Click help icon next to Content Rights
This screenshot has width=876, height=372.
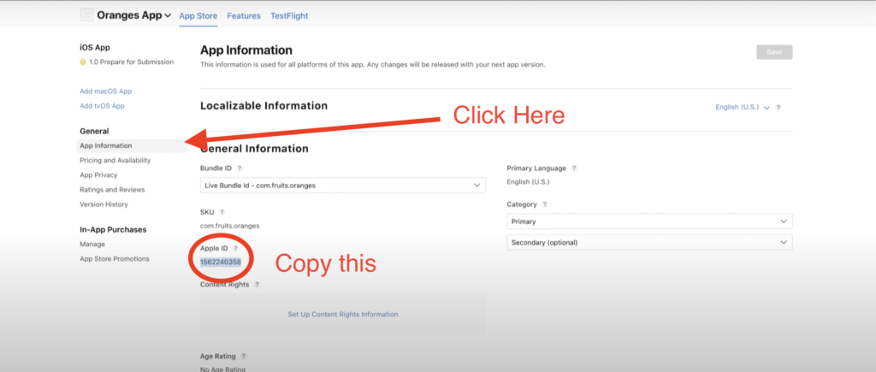tap(257, 284)
